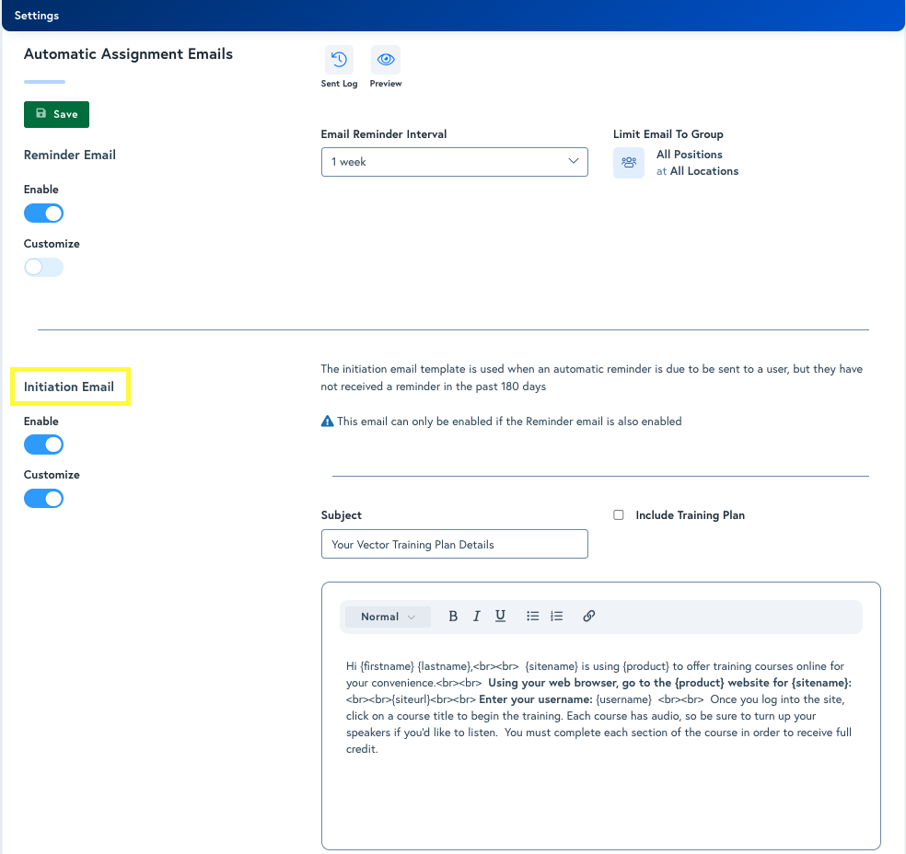The width and height of the screenshot is (906, 854).
Task: Insert a bulleted list in the email
Action: (x=532, y=616)
